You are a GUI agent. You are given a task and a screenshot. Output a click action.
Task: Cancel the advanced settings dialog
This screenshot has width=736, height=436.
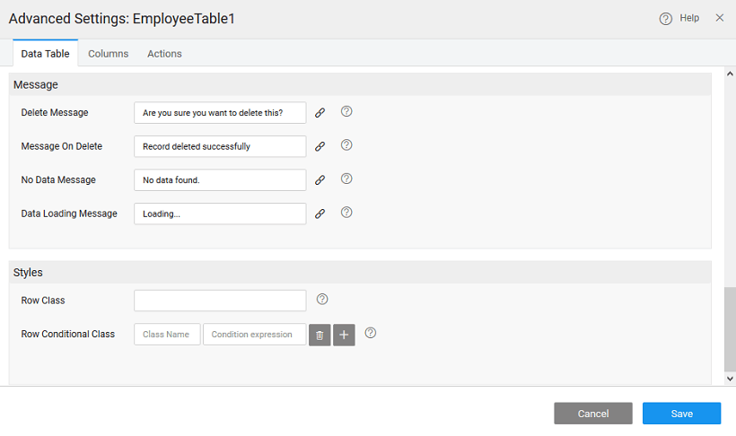[x=593, y=414]
